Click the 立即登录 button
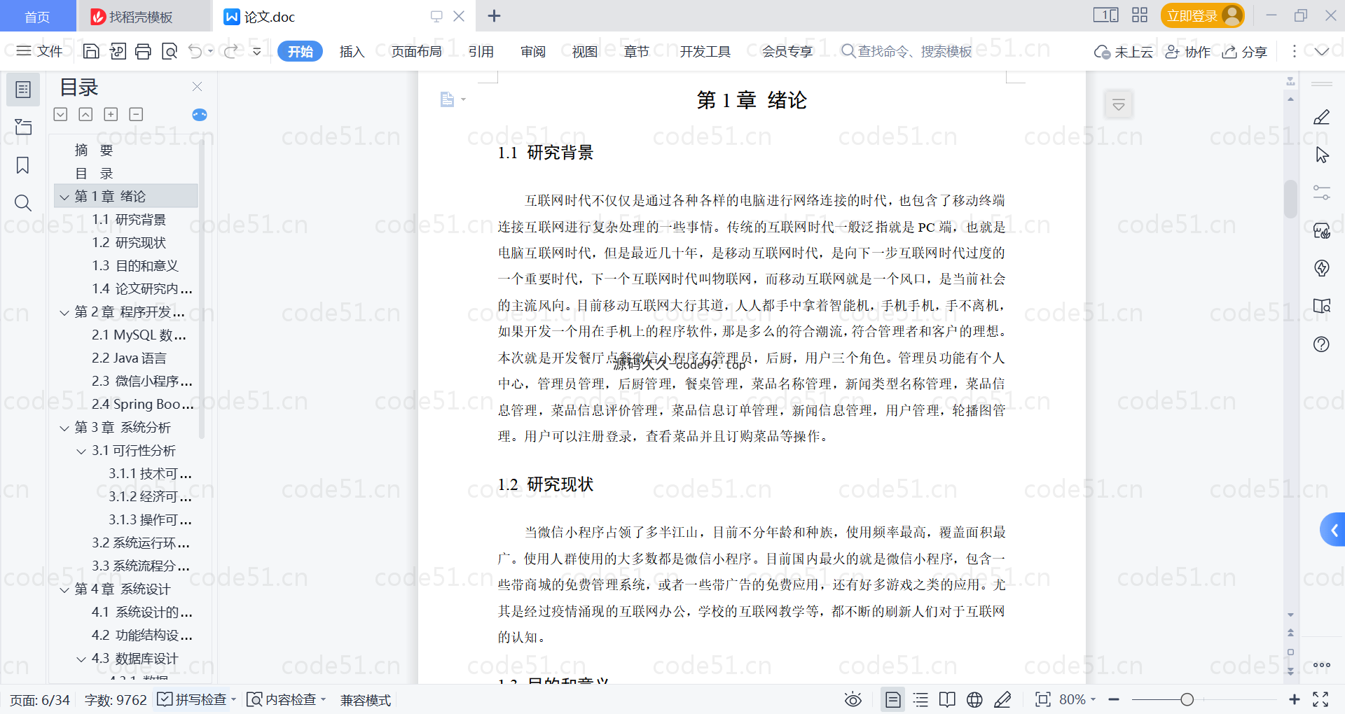1345x714 pixels. coord(1202,15)
